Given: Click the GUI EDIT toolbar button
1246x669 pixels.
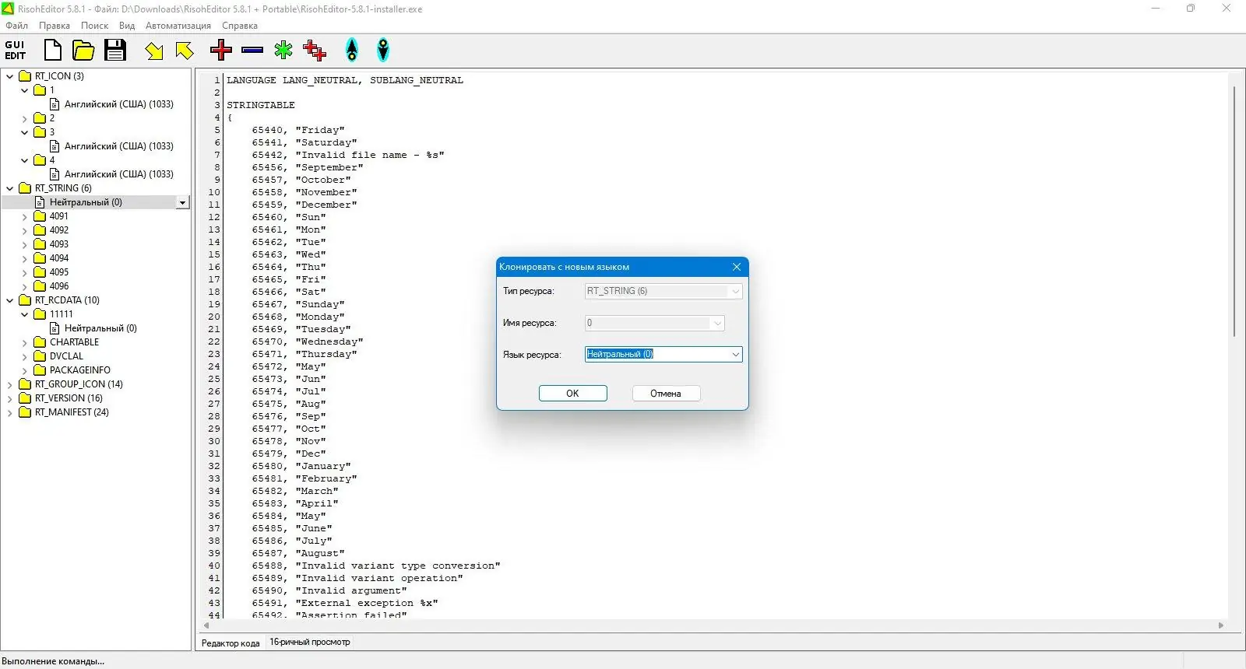Looking at the screenshot, I should 15,51.
